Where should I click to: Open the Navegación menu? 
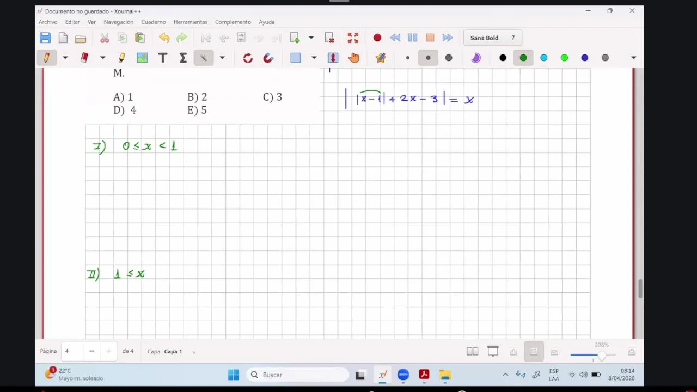(x=119, y=22)
